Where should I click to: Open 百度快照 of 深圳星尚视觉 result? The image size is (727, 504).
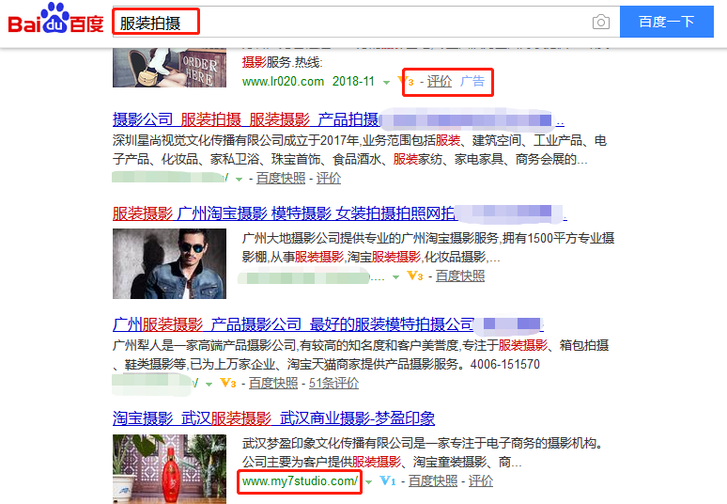pyautogui.click(x=281, y=179)
